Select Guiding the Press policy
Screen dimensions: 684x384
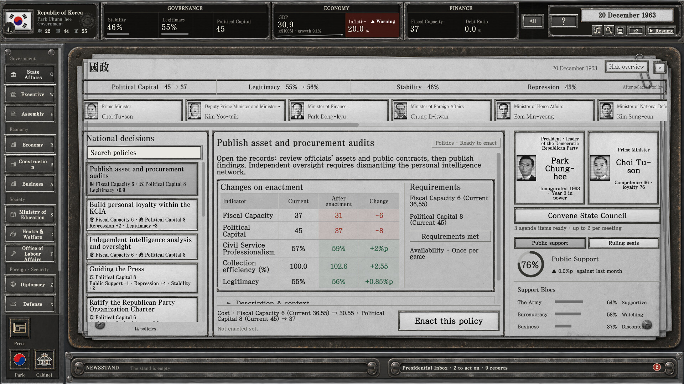pos(142,278)
